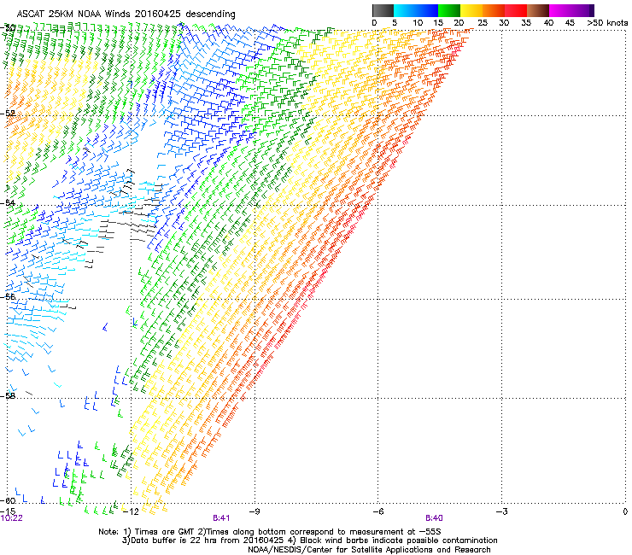This screenshot has width=632, height=555.
Task: Click the orange 25-30 knots legend segment
Action: 494,10
